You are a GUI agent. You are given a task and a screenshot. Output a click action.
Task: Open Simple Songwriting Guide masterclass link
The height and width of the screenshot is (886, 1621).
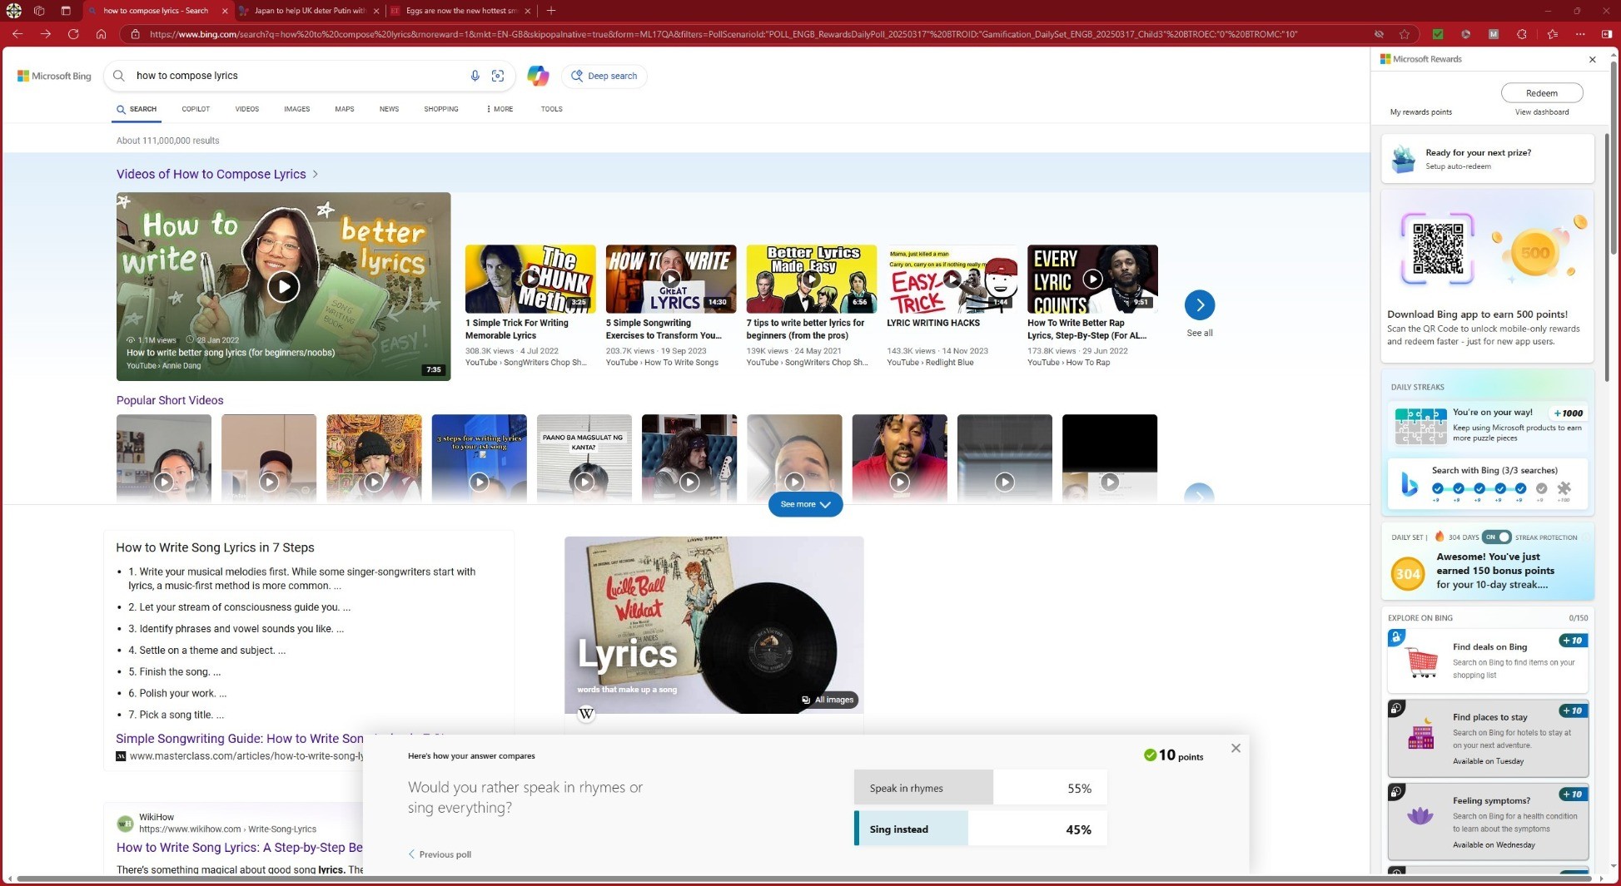click(240, 739)
